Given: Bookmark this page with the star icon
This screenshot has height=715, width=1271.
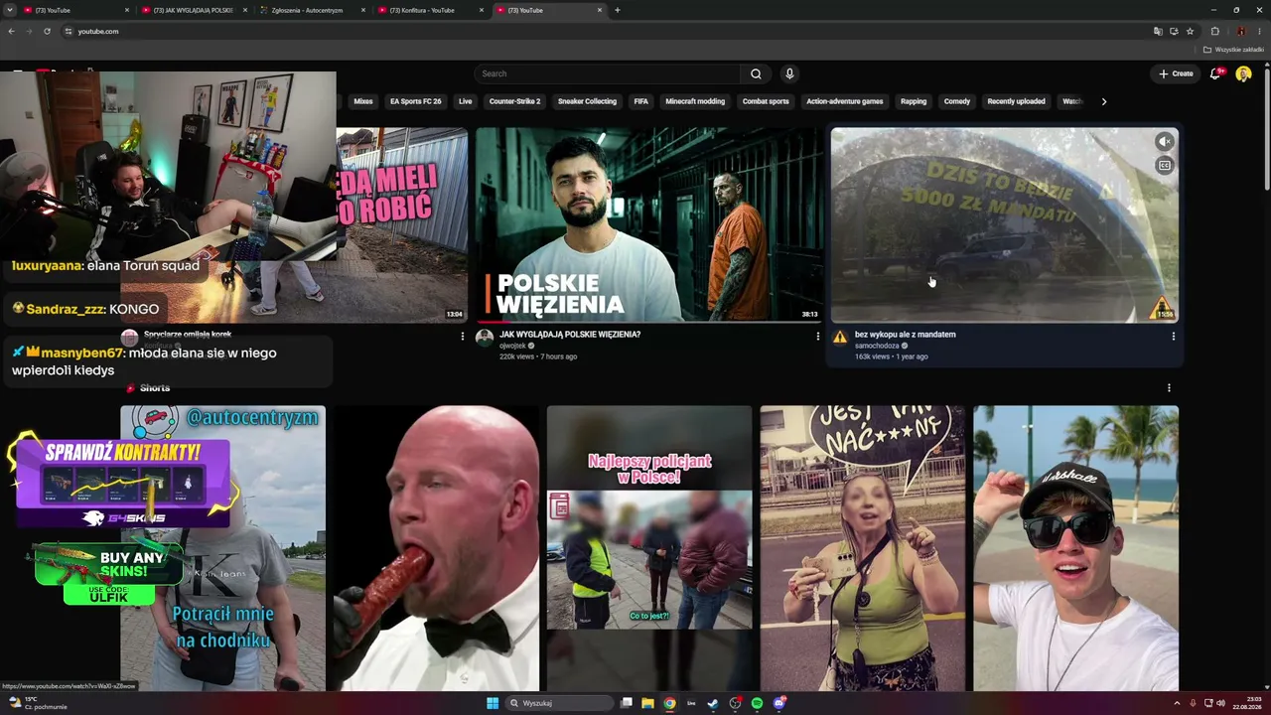Looking at the screenshot, I should coord(1190,31).
